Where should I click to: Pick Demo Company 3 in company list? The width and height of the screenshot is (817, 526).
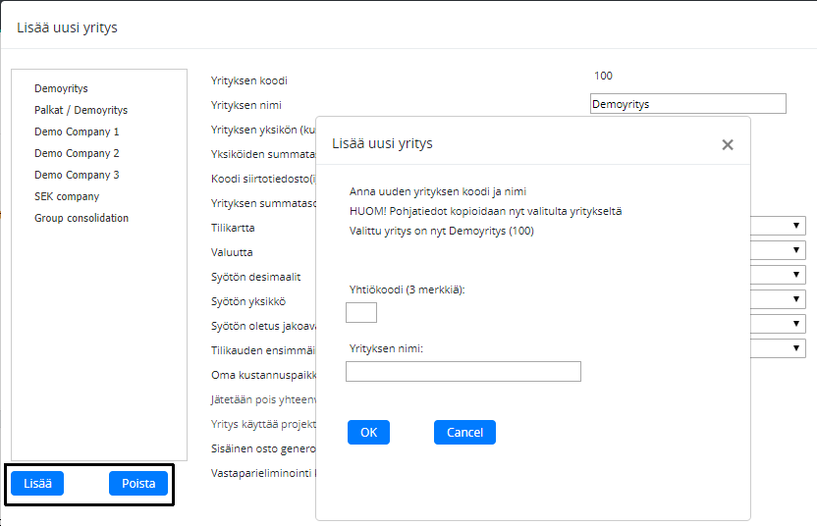coord(77,175)
